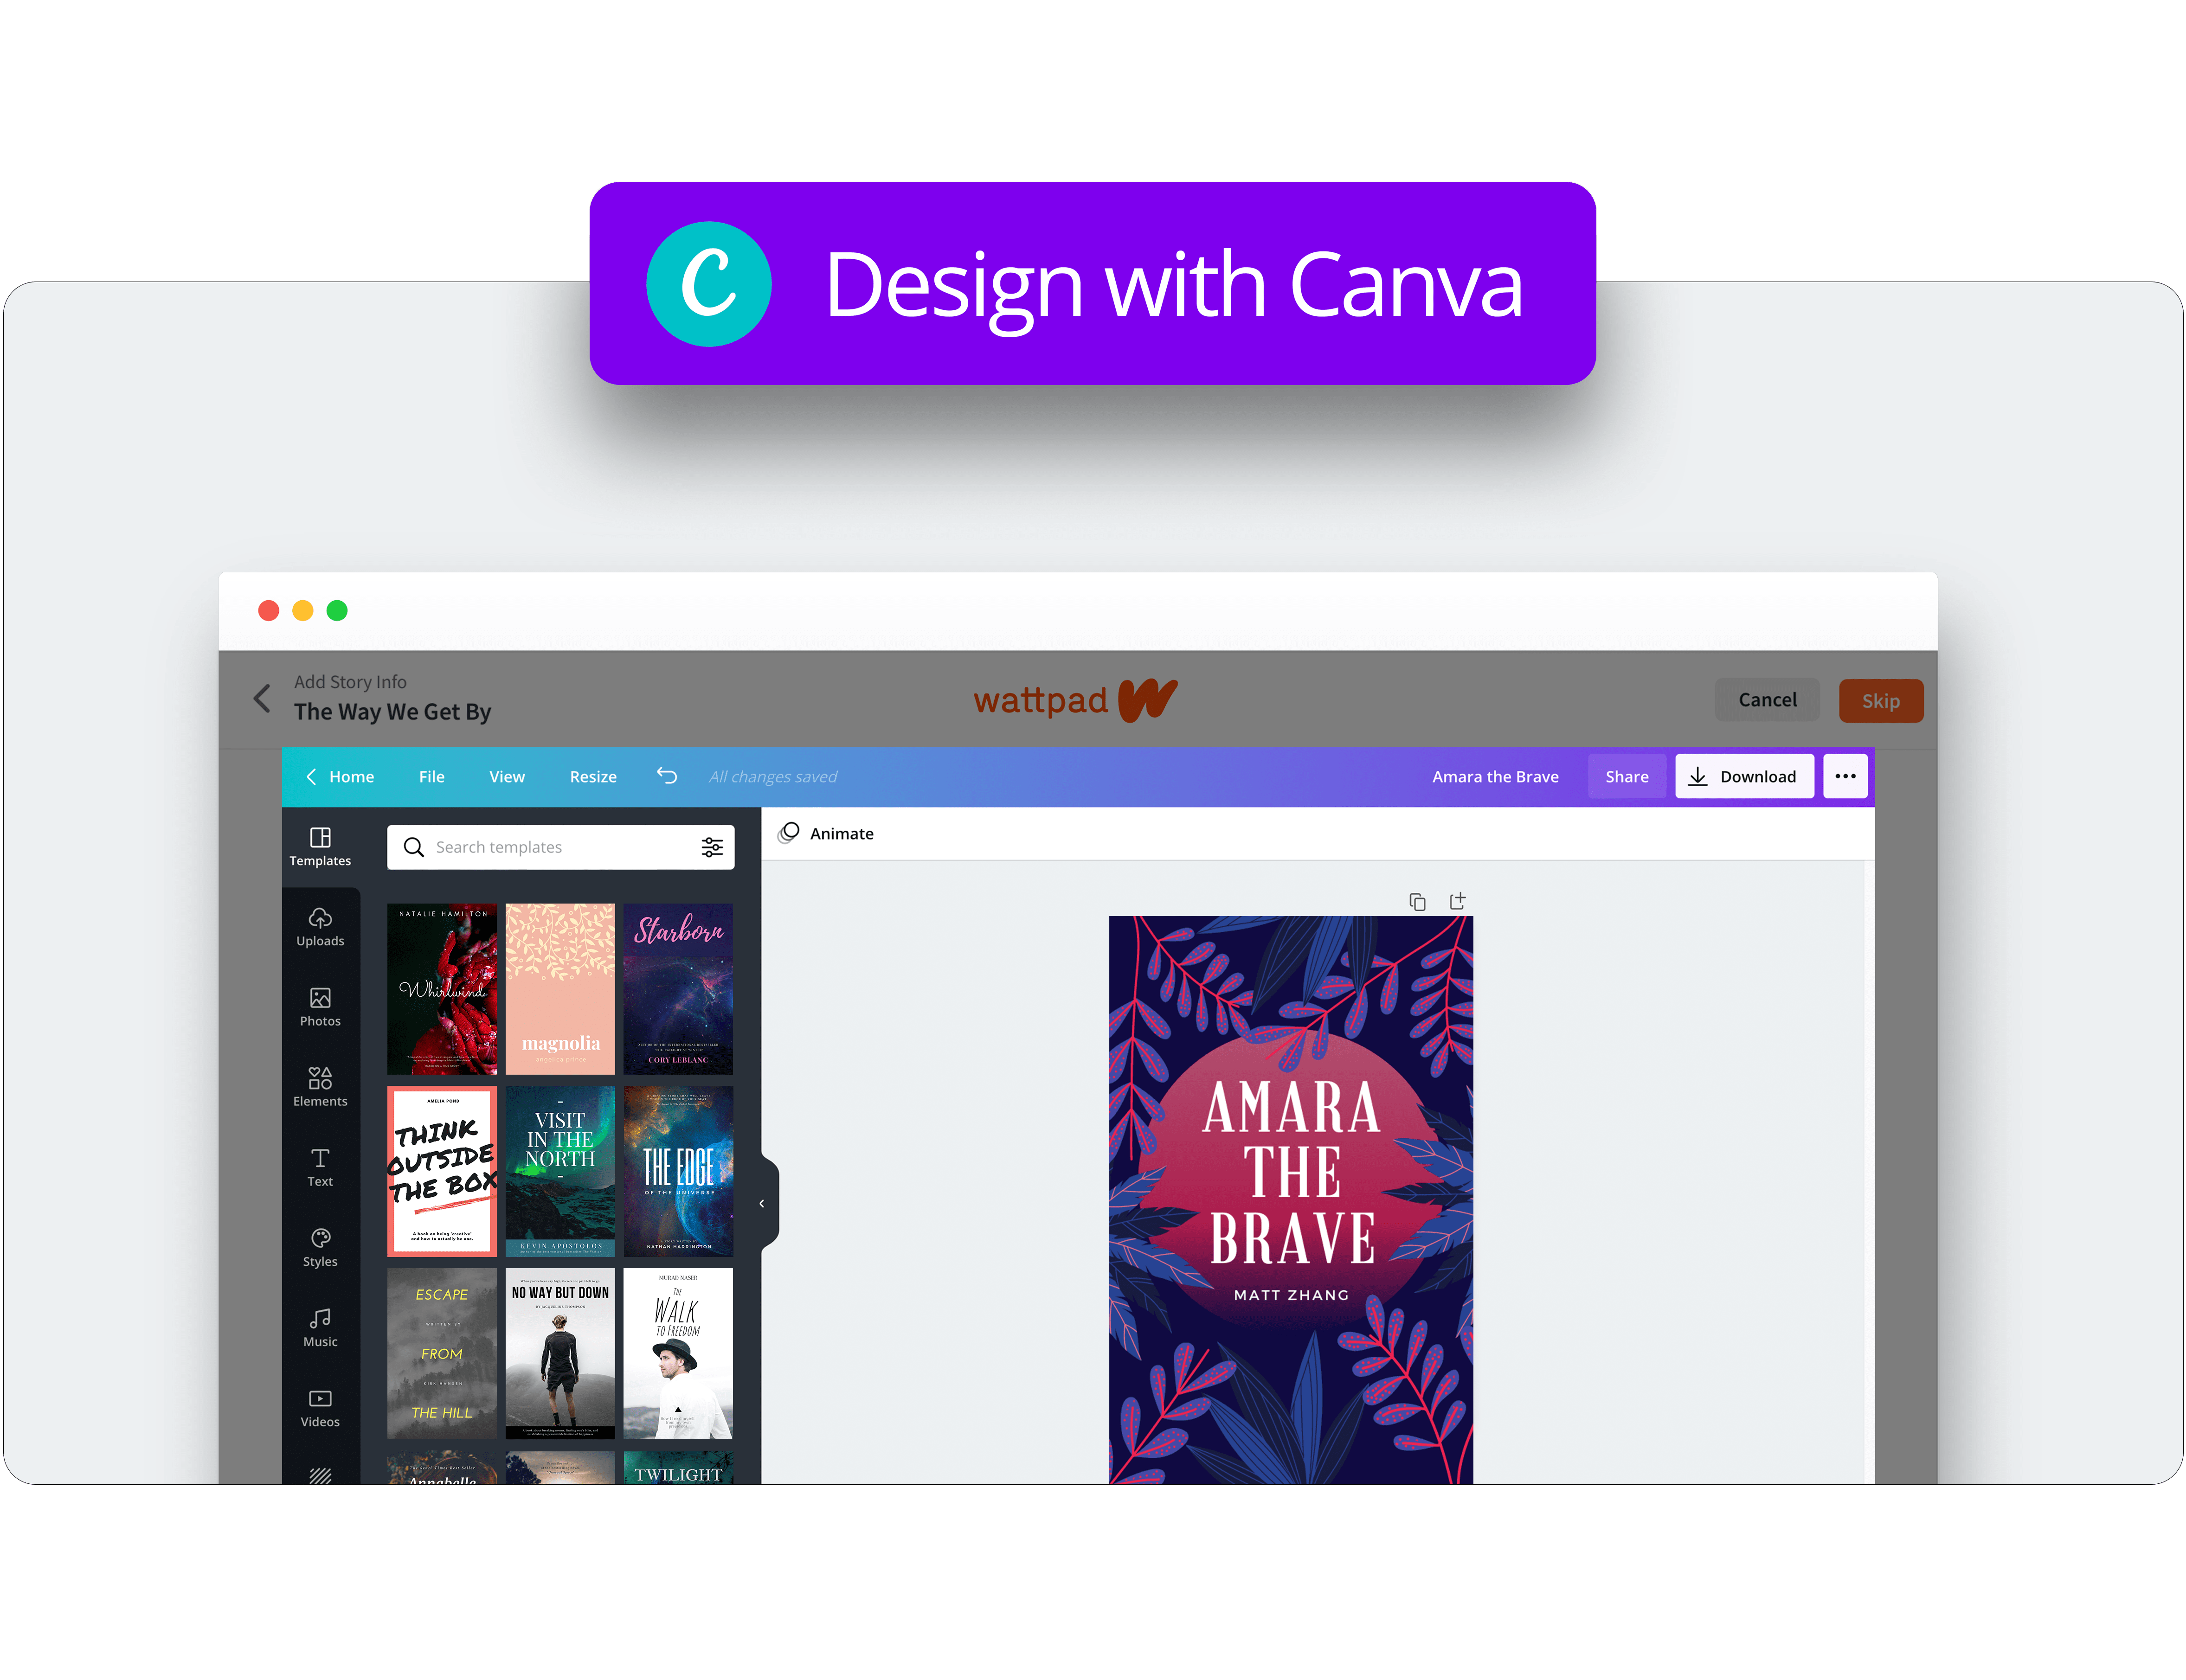
Task: Click the green maximize window dot
Action: pos(337,610)
